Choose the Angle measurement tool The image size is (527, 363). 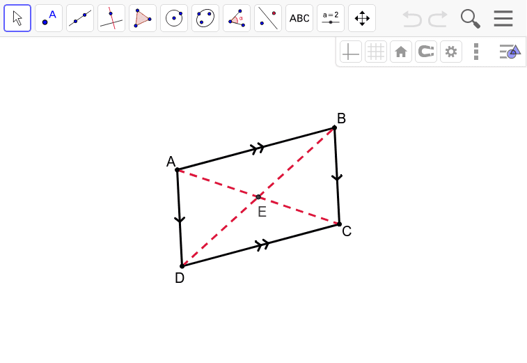(237, 18)
